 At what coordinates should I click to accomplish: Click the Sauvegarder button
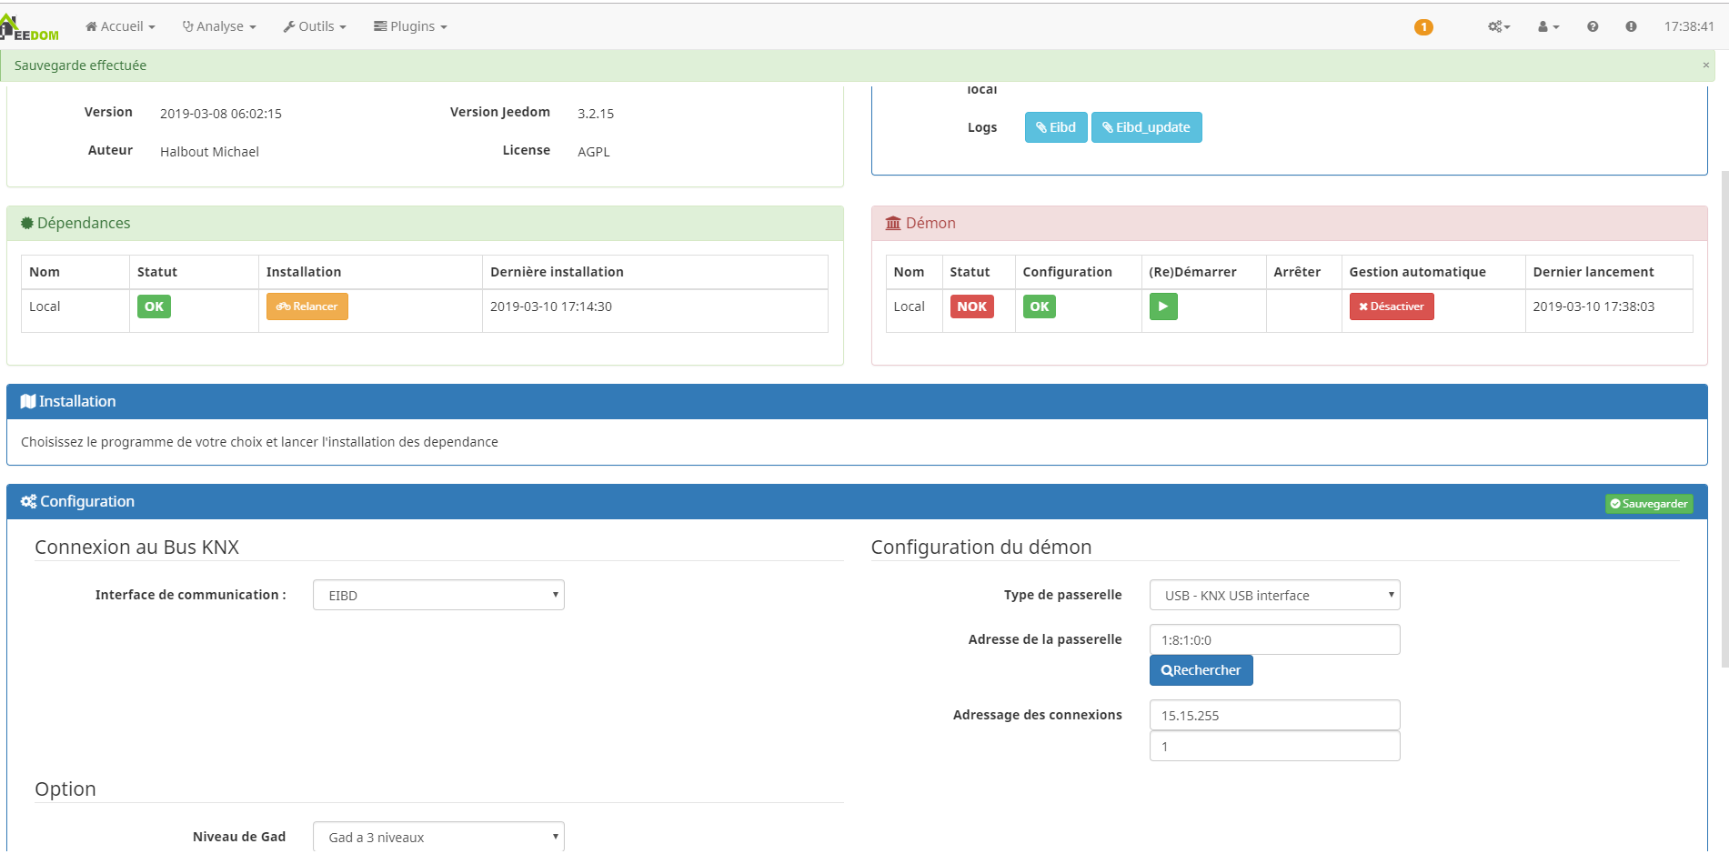click(x=1649, y=504)
